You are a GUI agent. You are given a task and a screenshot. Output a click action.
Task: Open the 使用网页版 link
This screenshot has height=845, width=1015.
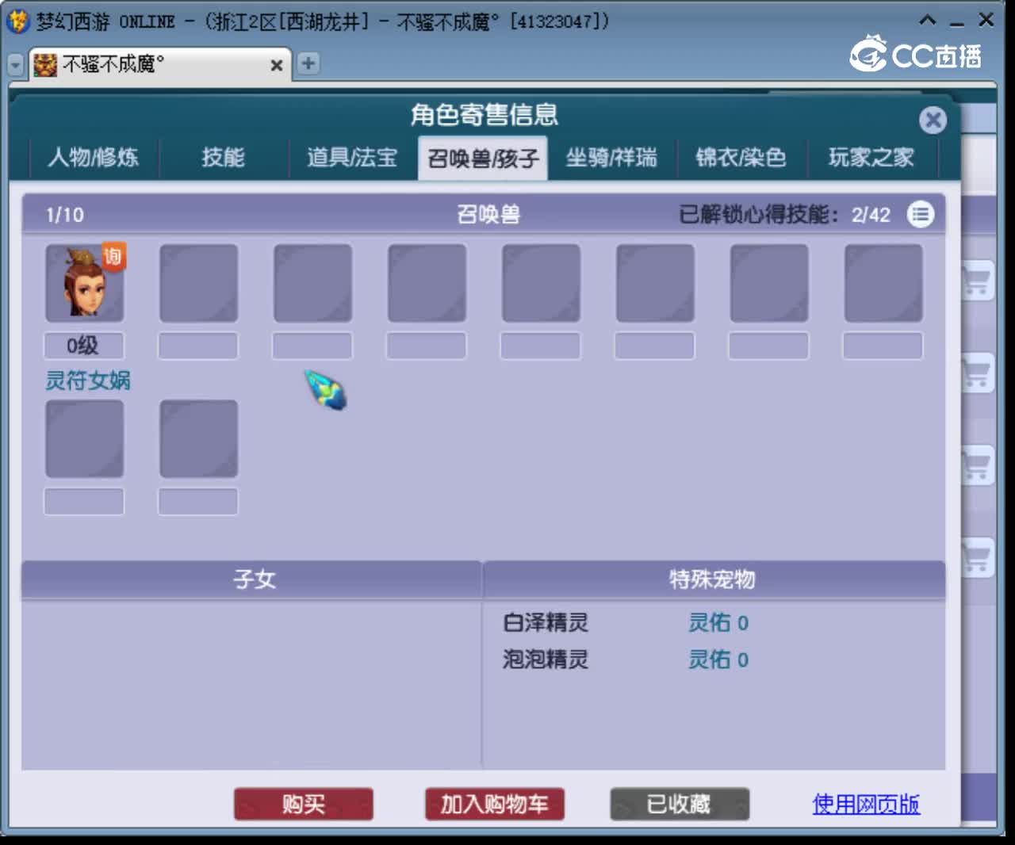pos(866,804)
